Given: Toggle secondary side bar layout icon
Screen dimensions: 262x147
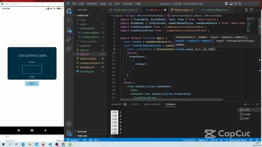Looking at the screenshot, I should [x=235, y=4].
